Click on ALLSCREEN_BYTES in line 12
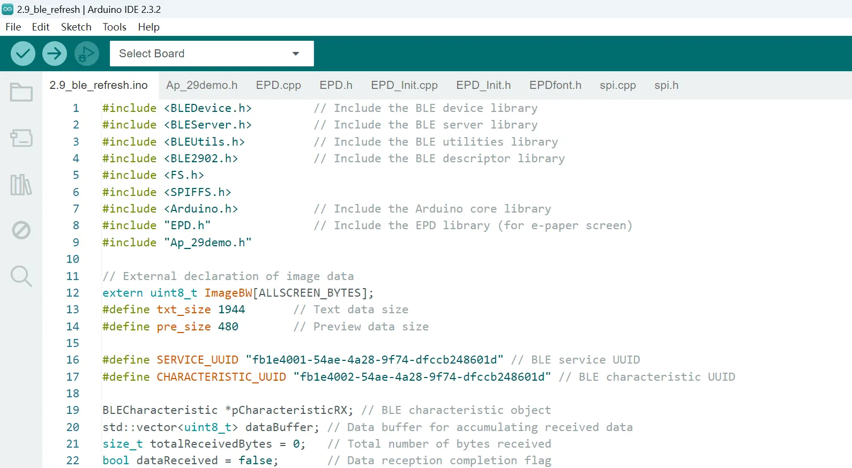The width and height of the screenshot is (852, 468). tap(310, 293)
